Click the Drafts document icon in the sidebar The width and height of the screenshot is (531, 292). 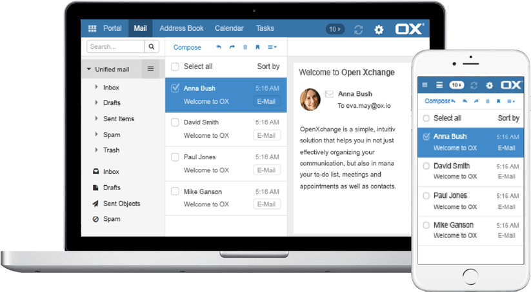coord(95,188)
